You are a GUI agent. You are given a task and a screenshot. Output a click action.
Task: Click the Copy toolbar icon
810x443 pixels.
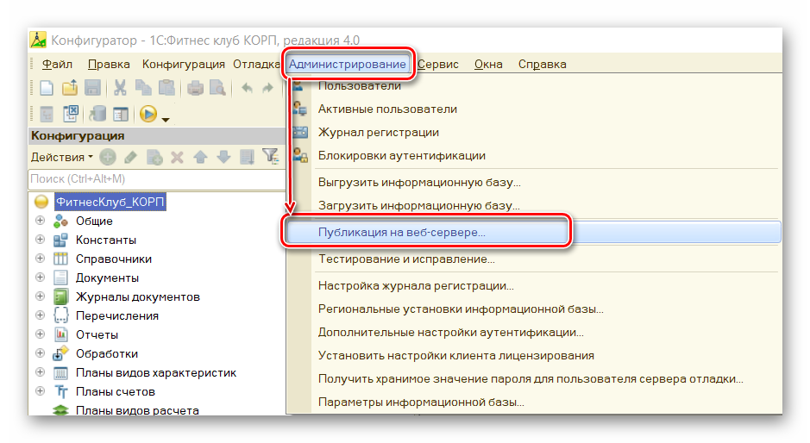point(143,88)
